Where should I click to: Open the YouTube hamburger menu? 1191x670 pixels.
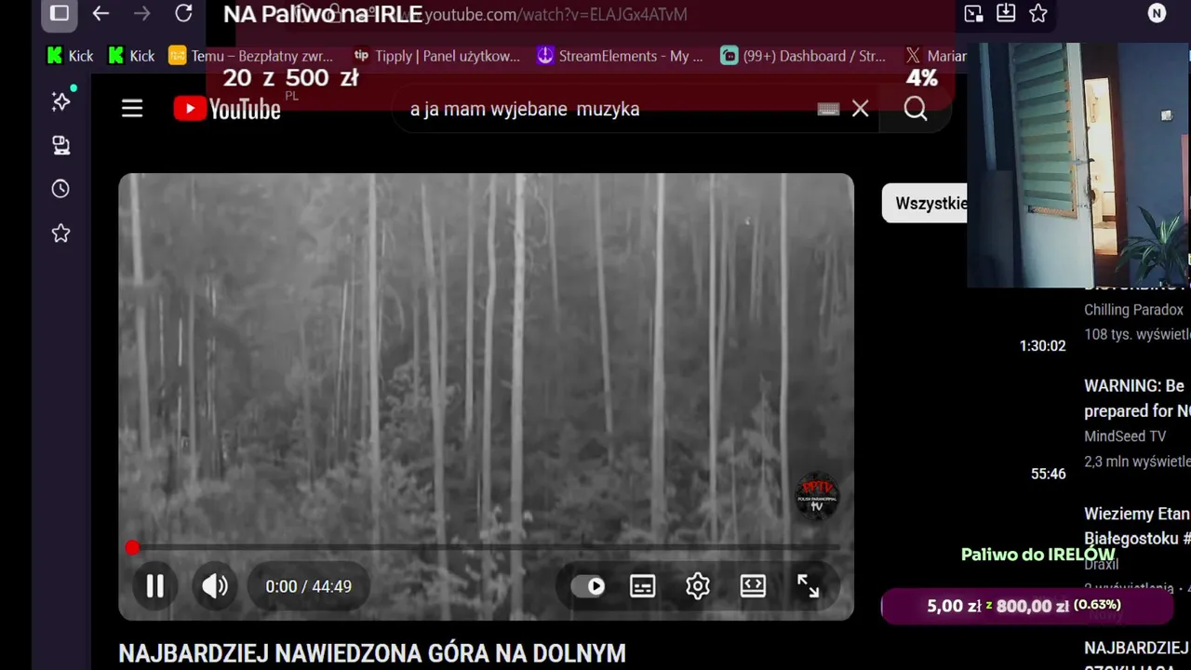coord(132,109)
